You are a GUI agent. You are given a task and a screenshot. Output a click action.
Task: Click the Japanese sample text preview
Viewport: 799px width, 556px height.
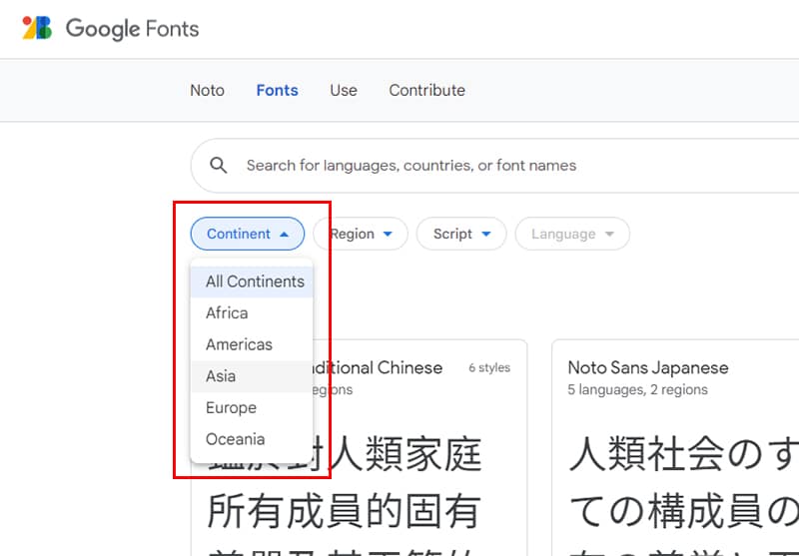[x=683, y=494]
